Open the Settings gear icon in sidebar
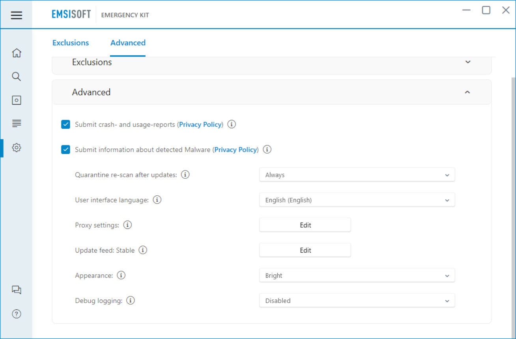This screenshot has height=339, width=516. pos(16,148)
